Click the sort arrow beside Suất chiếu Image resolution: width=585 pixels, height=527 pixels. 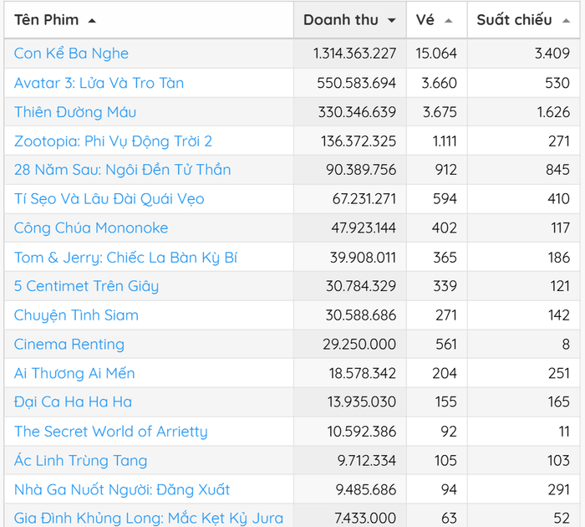566,20
